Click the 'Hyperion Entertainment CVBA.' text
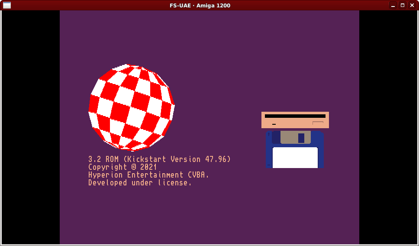Viewport: 419px width, 246px height. (148, 175)
